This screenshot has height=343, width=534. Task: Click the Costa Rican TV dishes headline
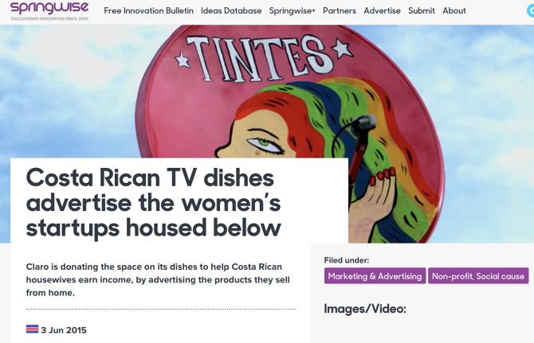coord(154,203)
